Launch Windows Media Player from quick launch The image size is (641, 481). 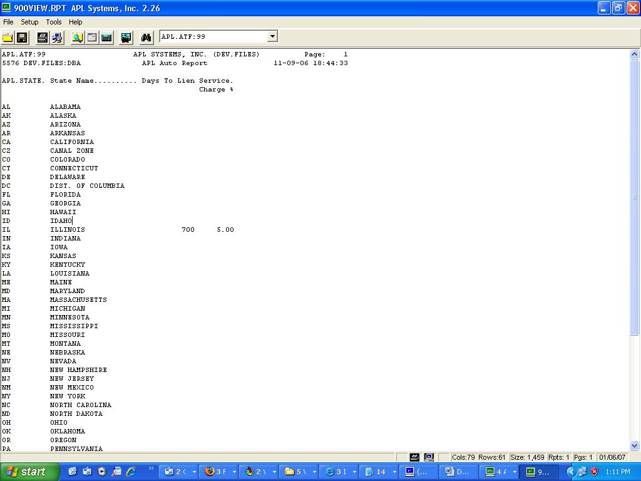tap(102, 472)
